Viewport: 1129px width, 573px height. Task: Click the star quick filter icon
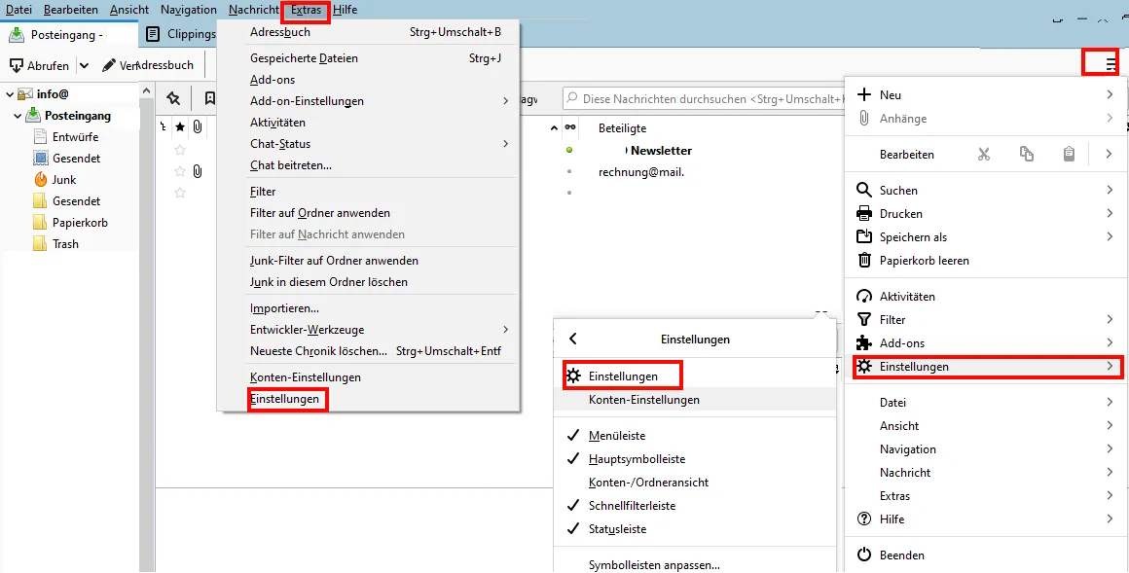tap(180, 126)
